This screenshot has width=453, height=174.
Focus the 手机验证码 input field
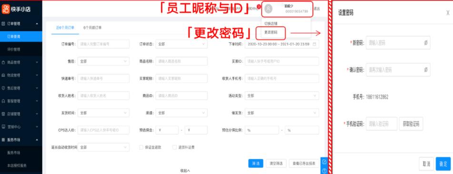382,124
